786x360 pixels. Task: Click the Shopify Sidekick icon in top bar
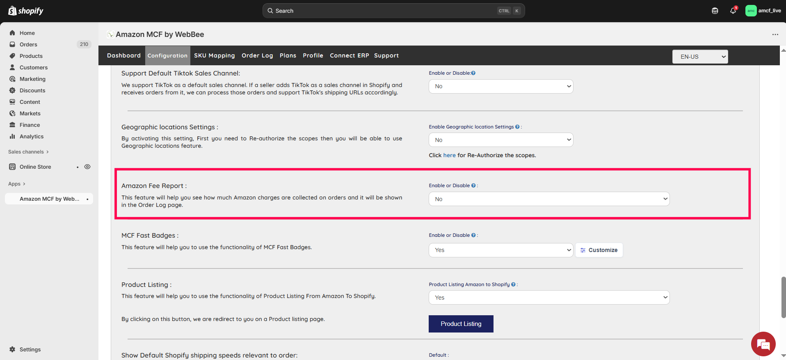tap(715, 11)
